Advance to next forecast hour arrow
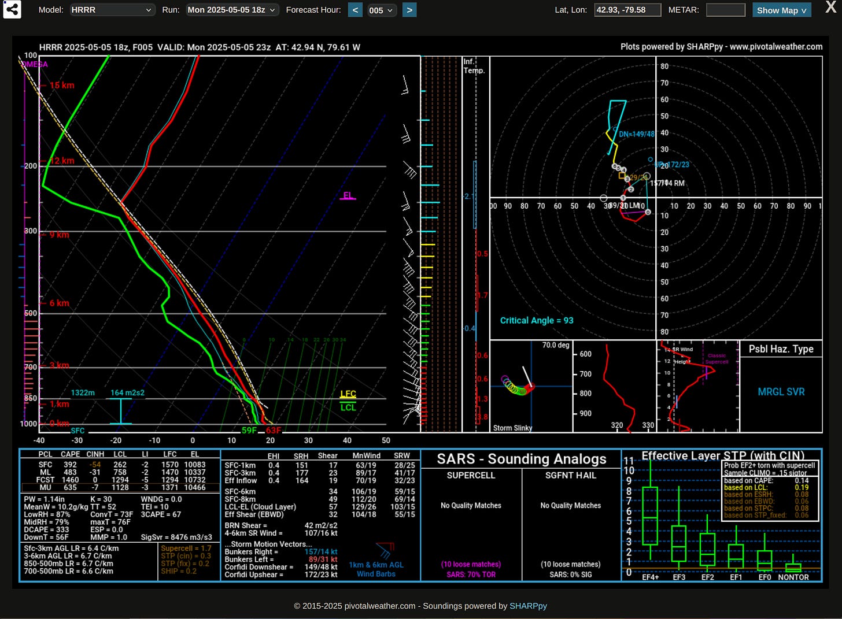 tap(409, 10)
